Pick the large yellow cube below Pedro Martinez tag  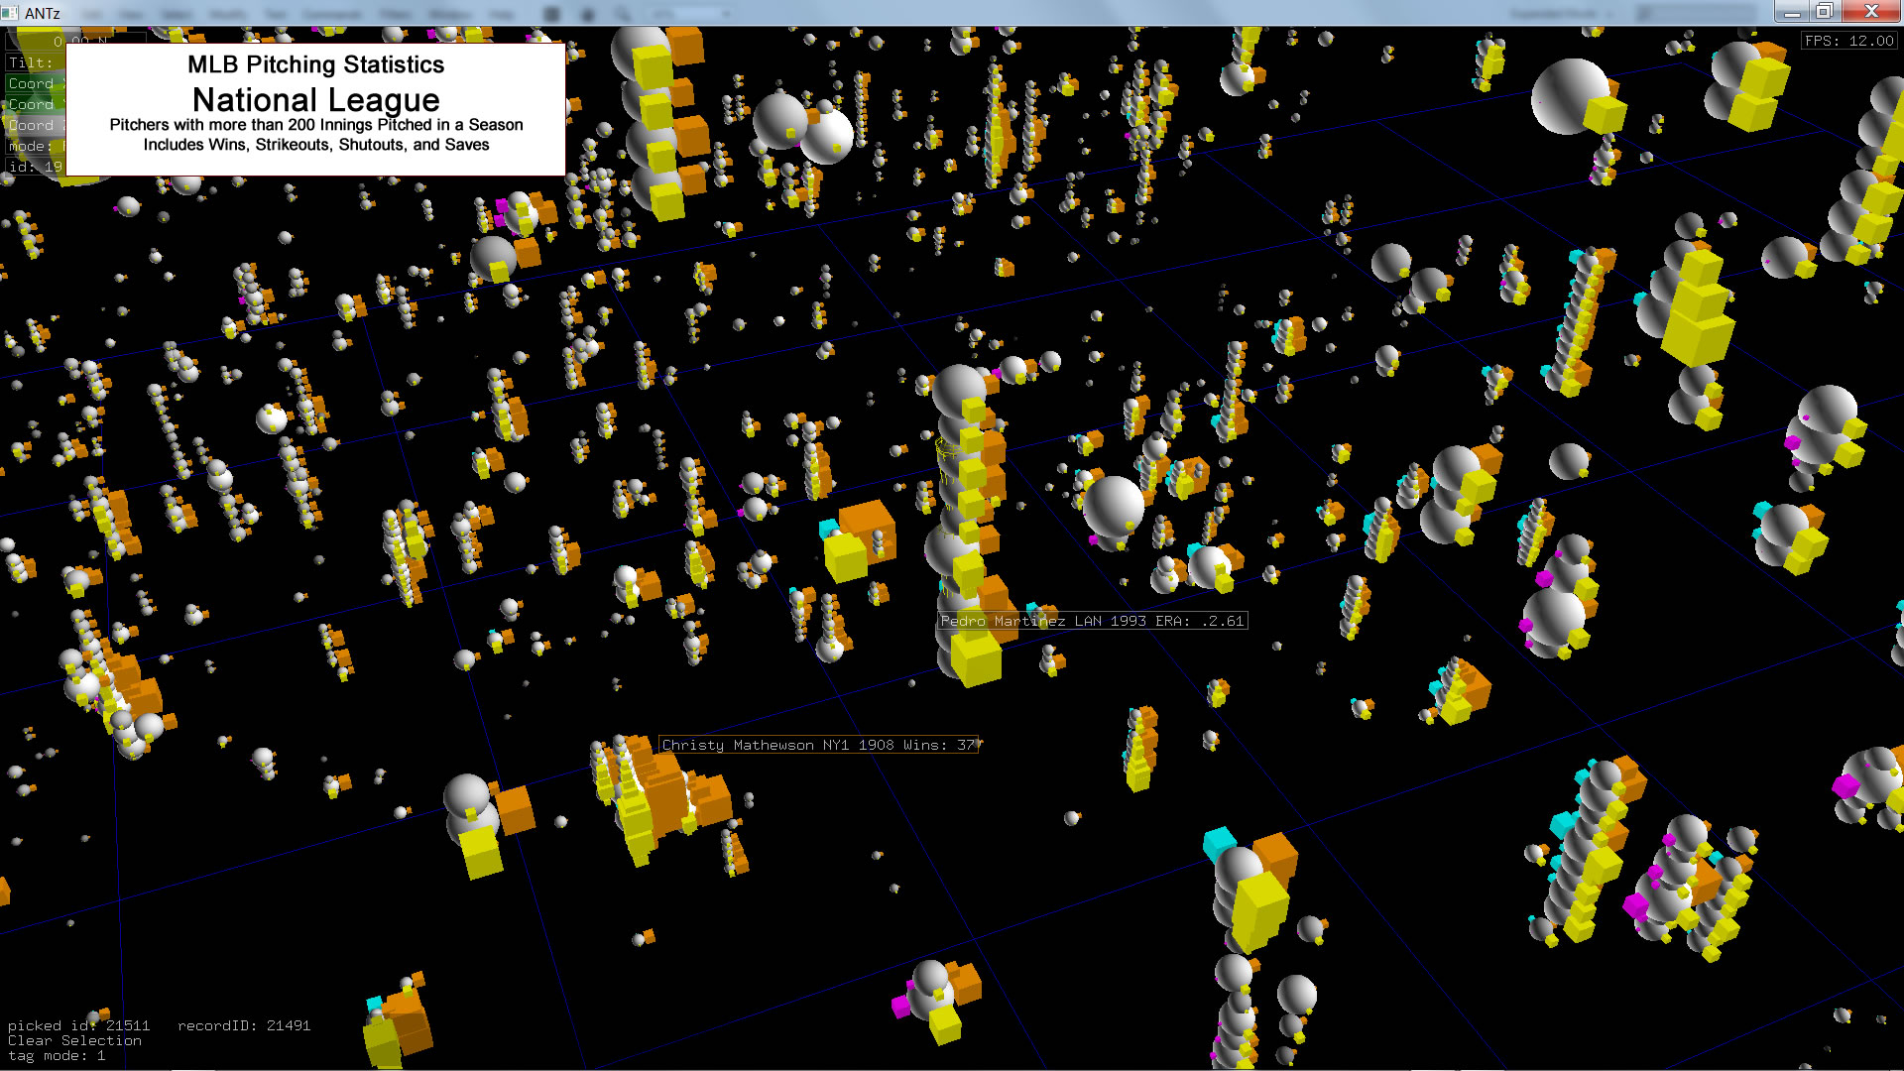976,658
